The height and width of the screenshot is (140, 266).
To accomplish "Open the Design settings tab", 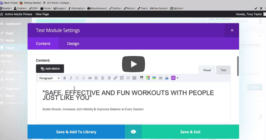I will (x=73, y=44).
